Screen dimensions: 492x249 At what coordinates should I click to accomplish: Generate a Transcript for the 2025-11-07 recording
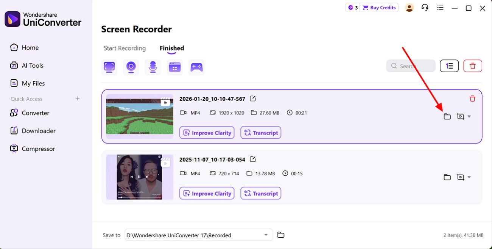(x=260, y=193)
